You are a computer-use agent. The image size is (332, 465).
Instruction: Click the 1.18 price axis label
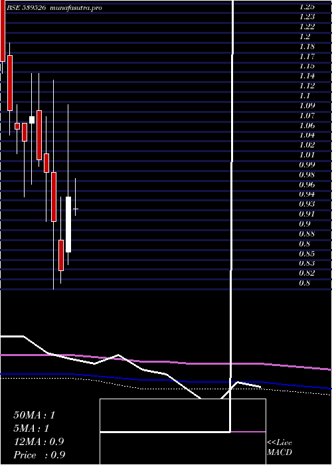[307, 46]
